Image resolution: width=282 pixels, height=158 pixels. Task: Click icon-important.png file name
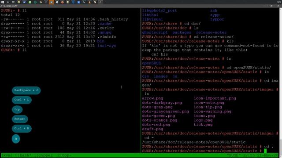point(215,98)
